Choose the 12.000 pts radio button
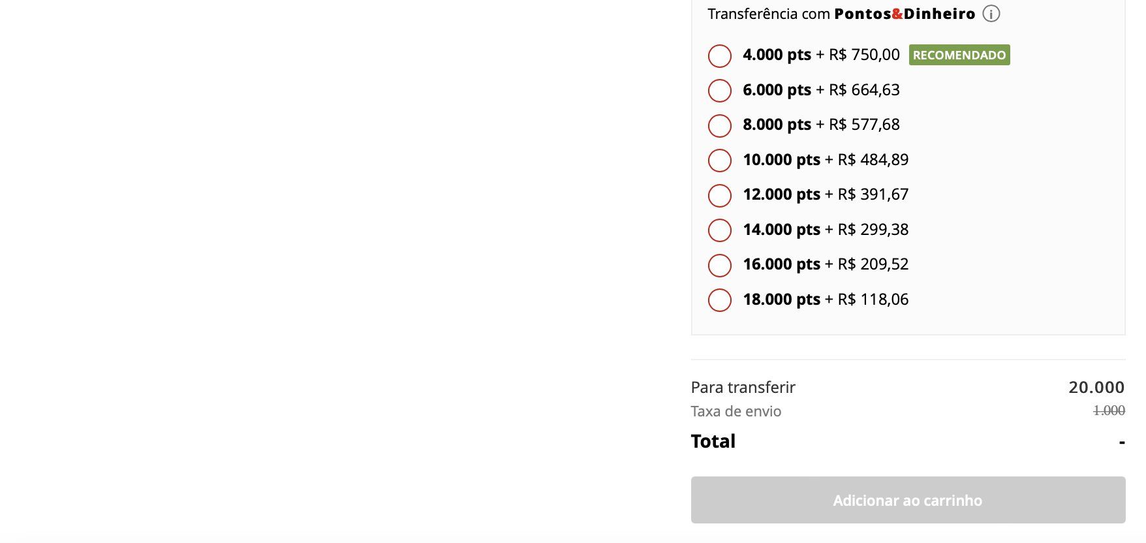The image size is (1146, 543). 720,195
